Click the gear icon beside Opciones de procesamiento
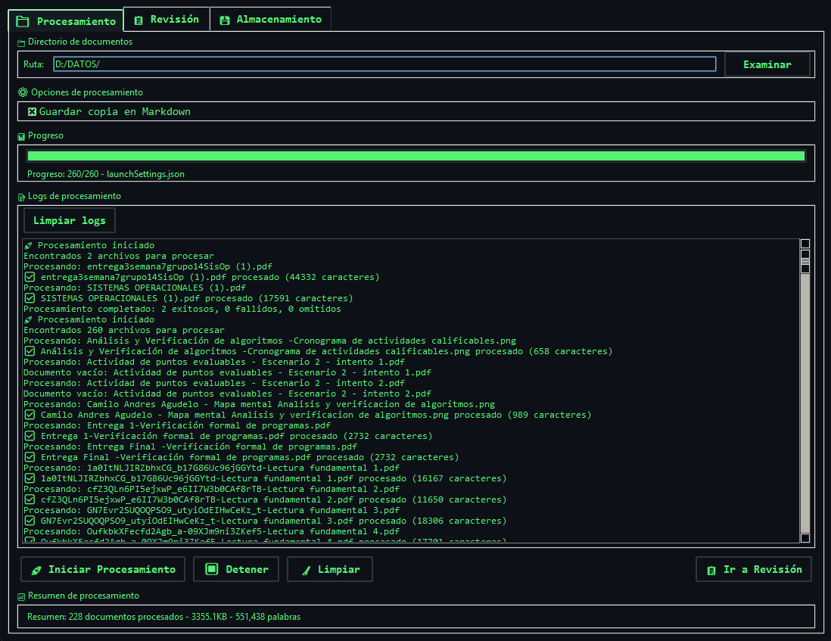 23,92
